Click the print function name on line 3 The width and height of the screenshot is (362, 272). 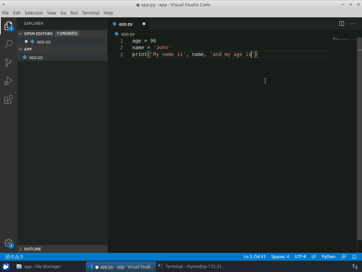[139, 54]
